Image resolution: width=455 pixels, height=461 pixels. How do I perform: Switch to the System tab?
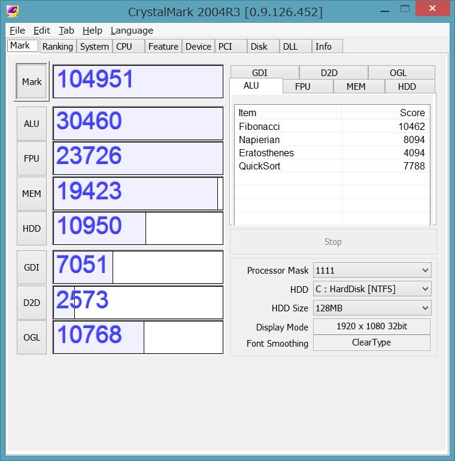(95, 47)
